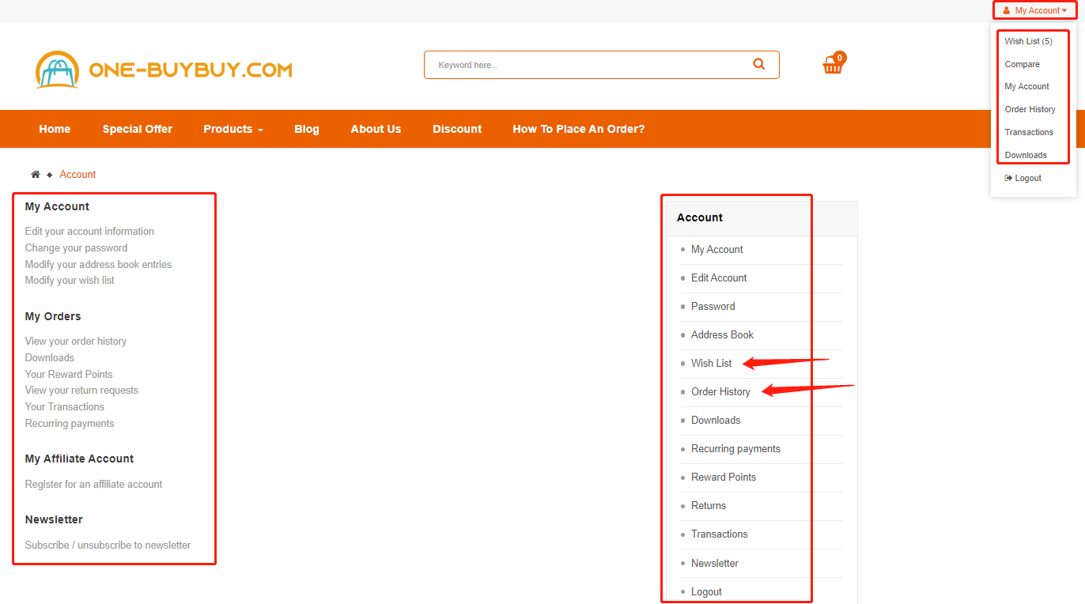Viewport: 1085px width, 604px height.
Task: Select Transactions in Account sidebar
Action: [720, 534]
